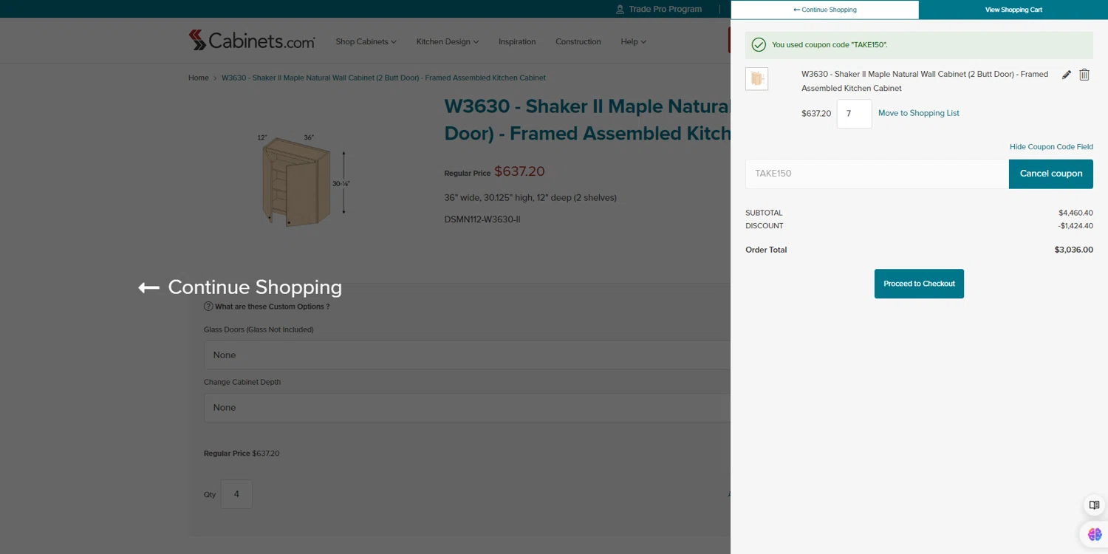This screenshot has width=1108, height=554.
Task: Click Hide Coupon Code Field link
Action: 1051,147
